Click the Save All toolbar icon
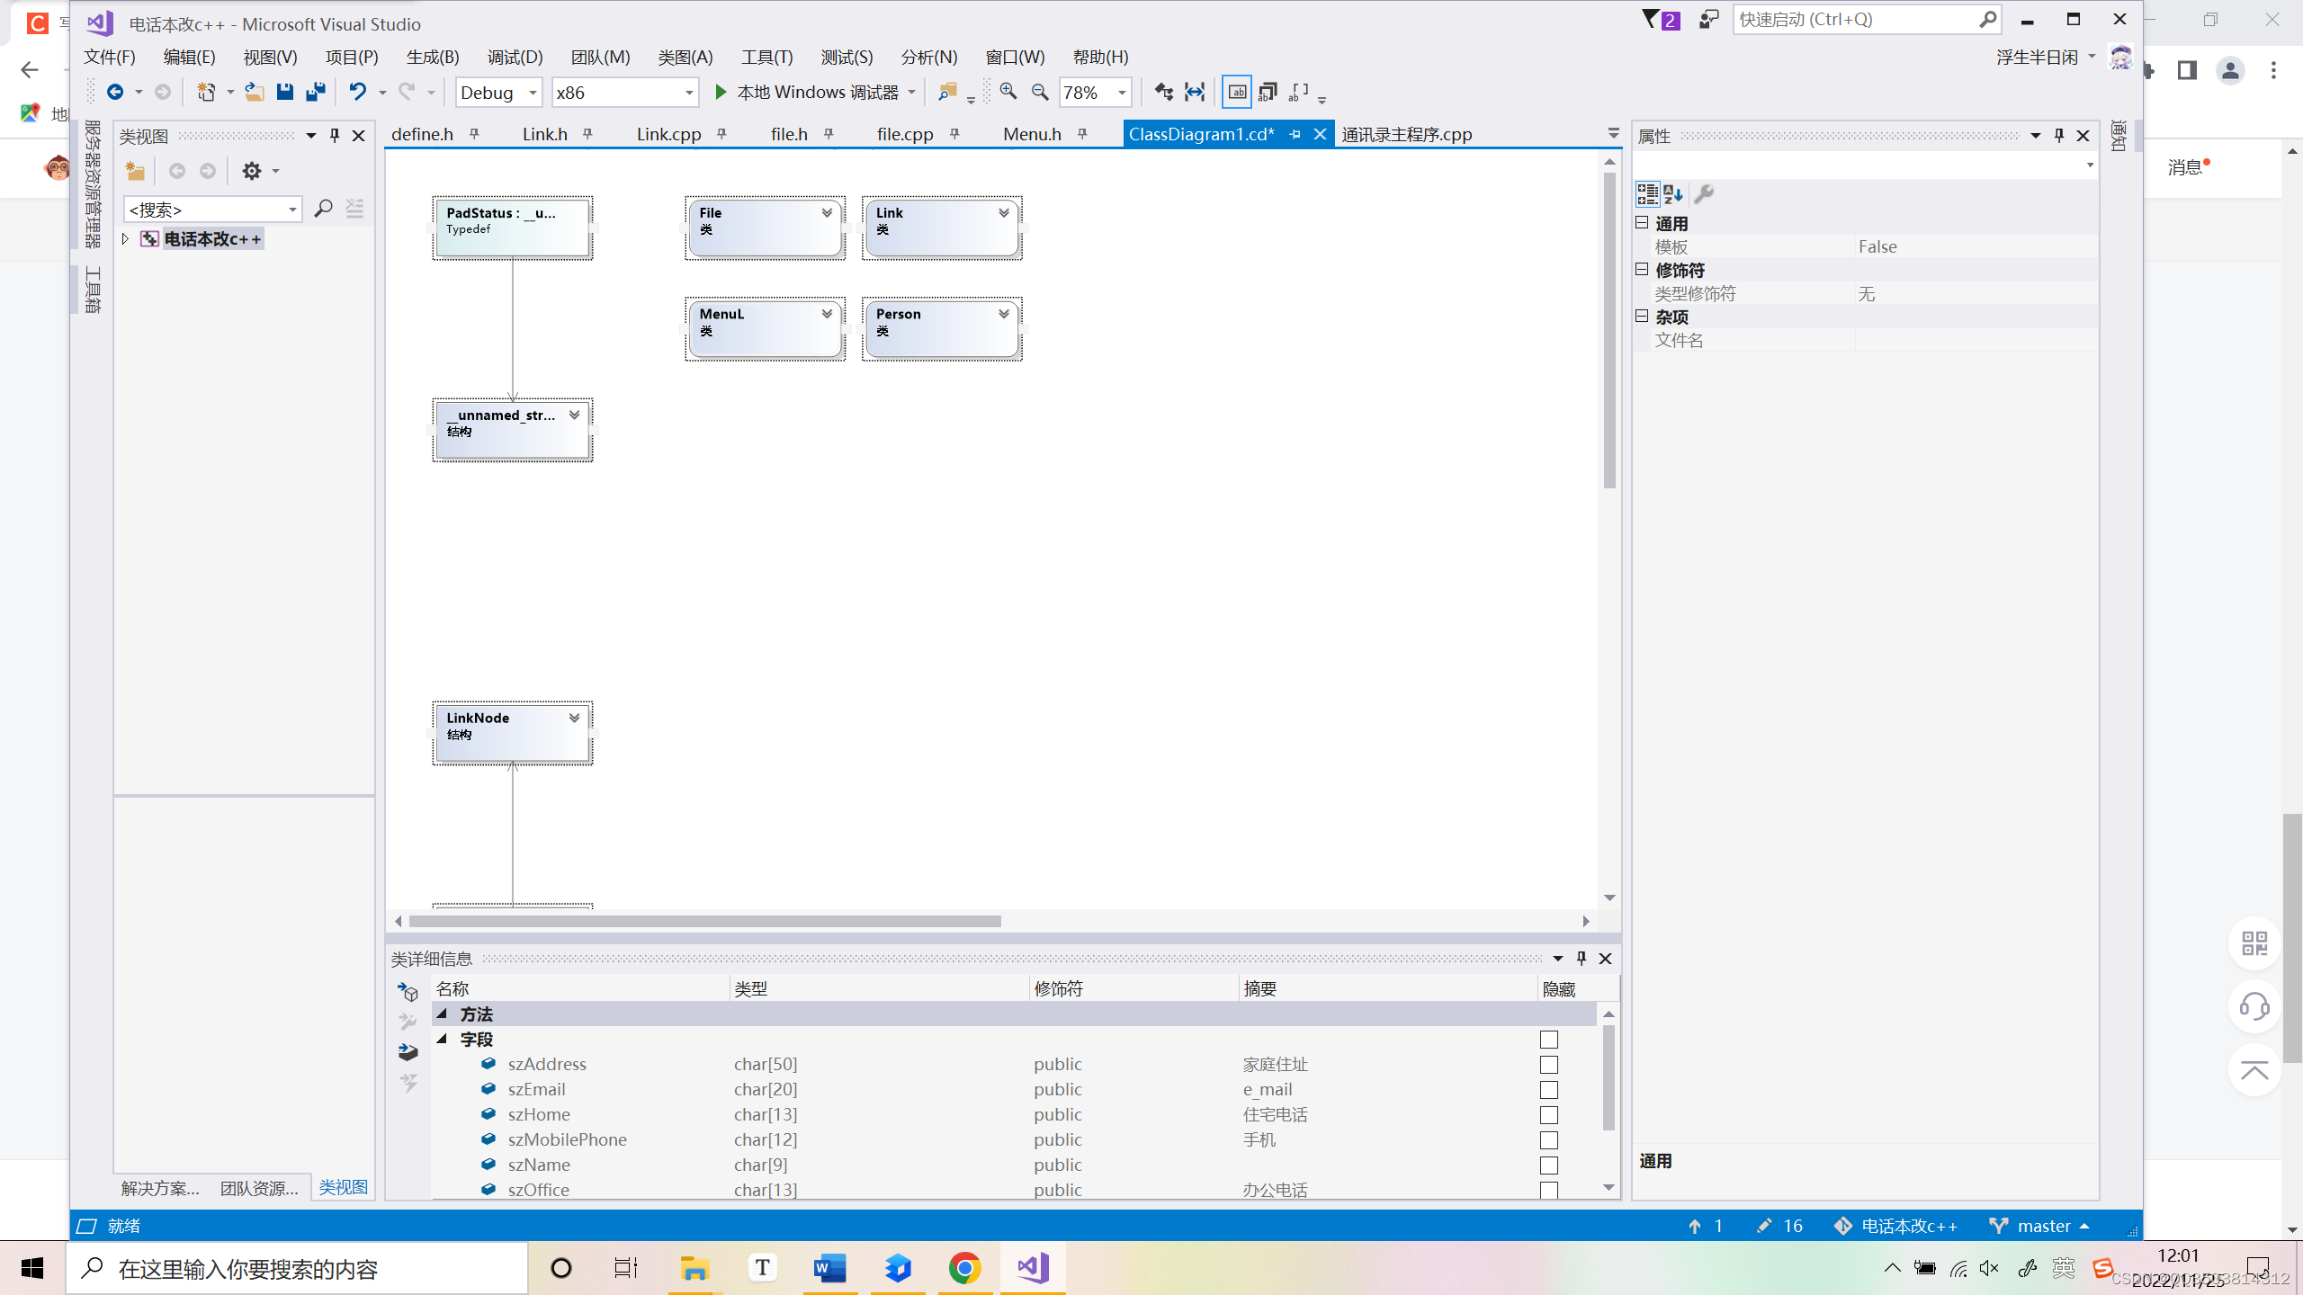This screenshot has width=2303, height=1295. tap(316, 92)
